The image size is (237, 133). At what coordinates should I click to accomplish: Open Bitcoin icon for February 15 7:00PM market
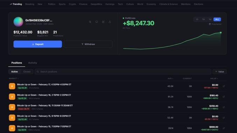pos(12,128)
